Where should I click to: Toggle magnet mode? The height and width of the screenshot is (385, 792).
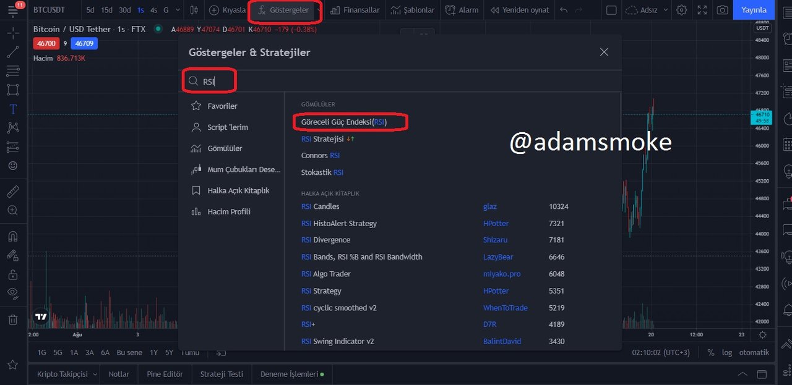pyautogui.click(x=12, y=237)
